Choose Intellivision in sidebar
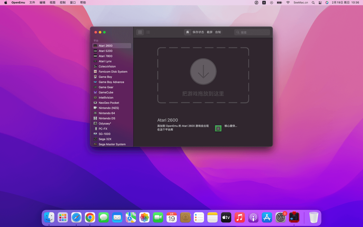The width and height of the screenshot is (363, 227). (112, 98)
